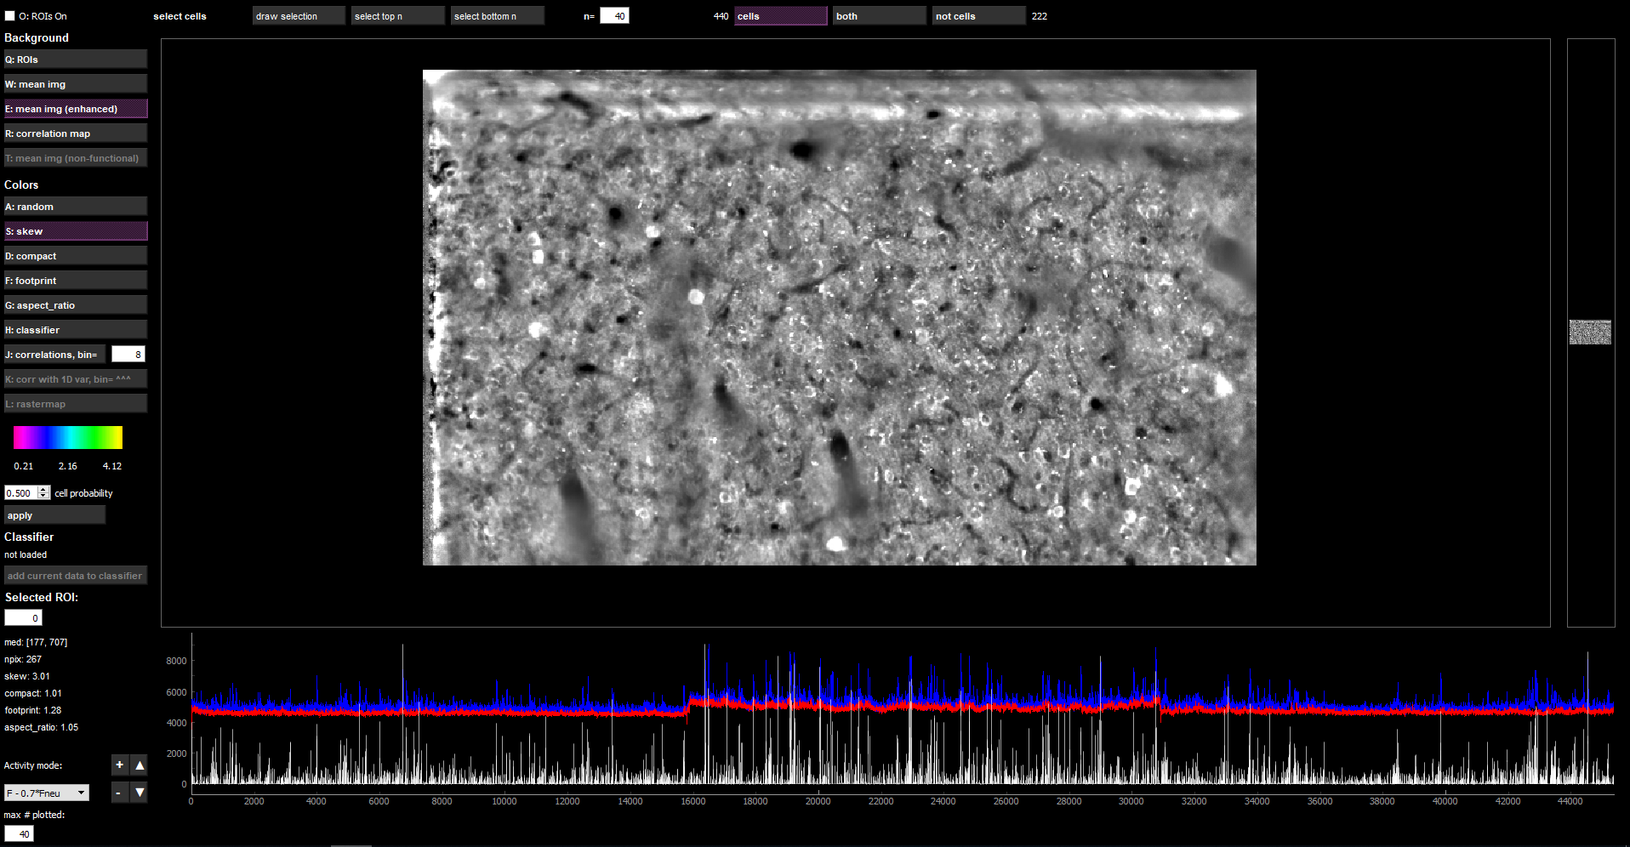Show "both" cells and non-cells
The image size is (1630, 847).
click(878, 15)
